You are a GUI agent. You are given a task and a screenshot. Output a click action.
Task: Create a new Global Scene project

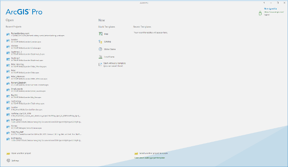tap(107, 49)
